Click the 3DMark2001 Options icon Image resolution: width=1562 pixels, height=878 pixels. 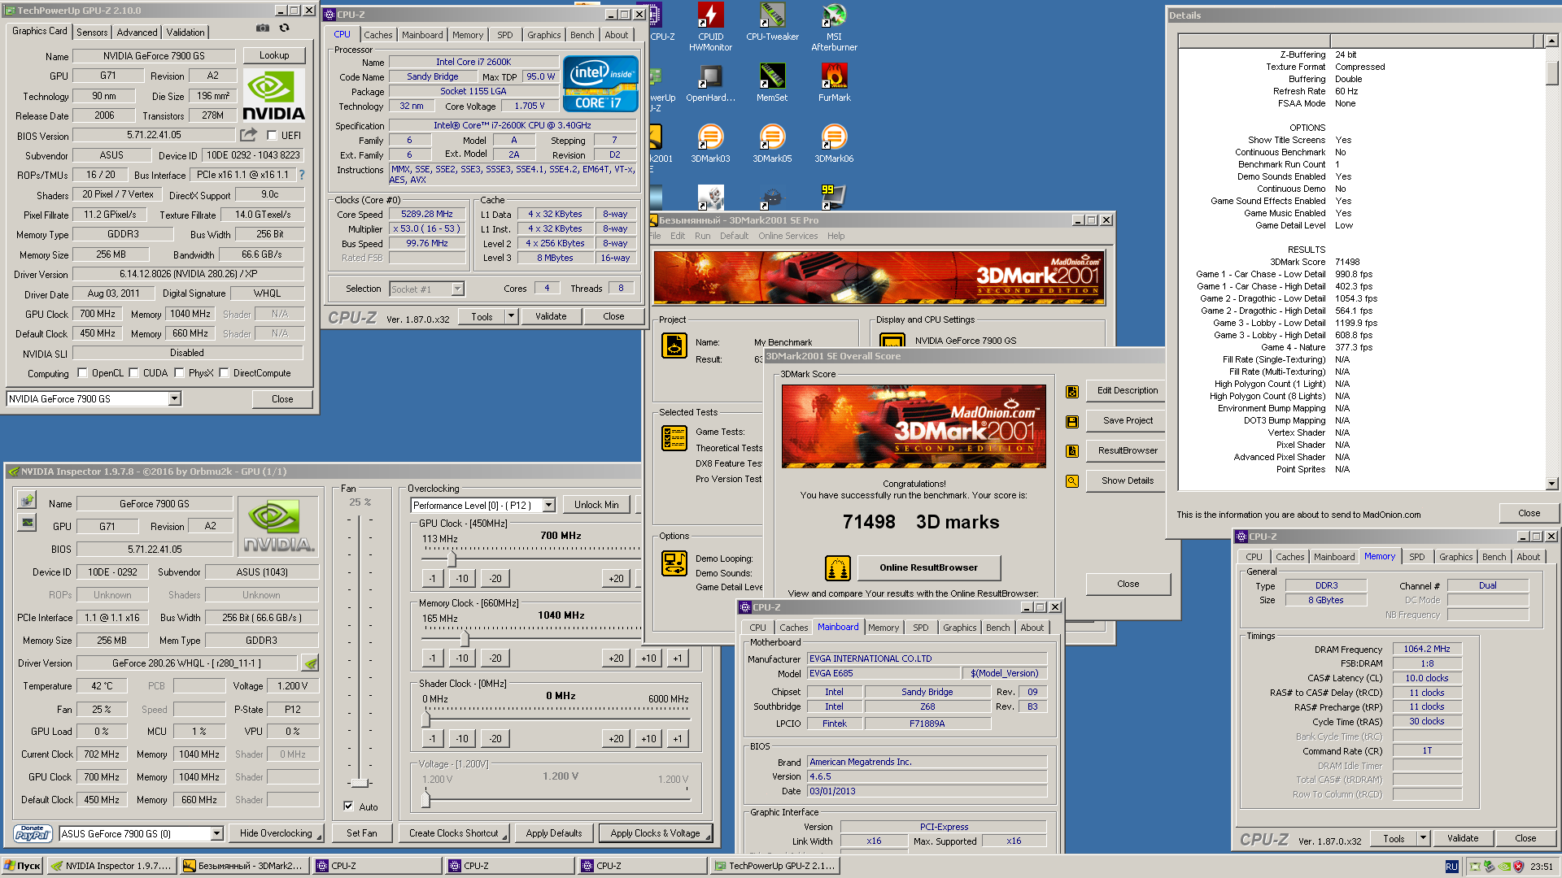pyautogui.click(x=674, y=563)
